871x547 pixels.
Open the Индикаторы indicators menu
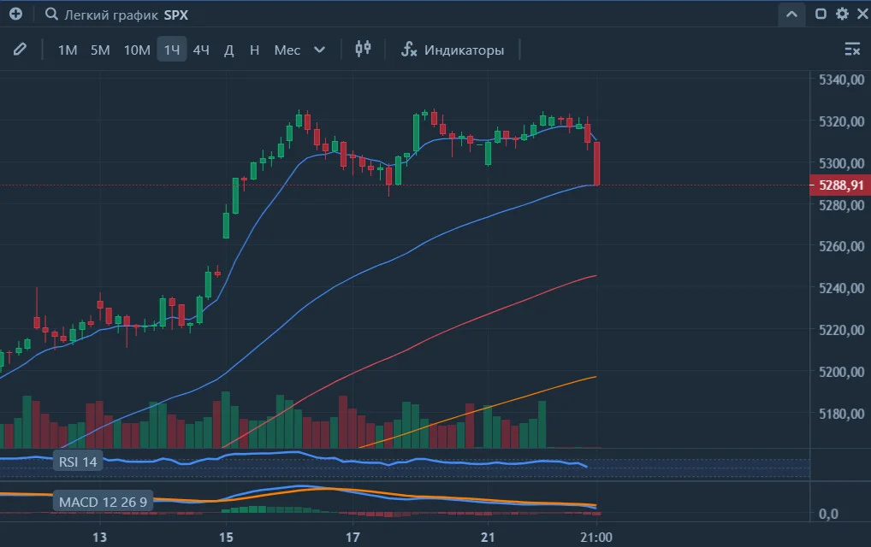[453, 50]
